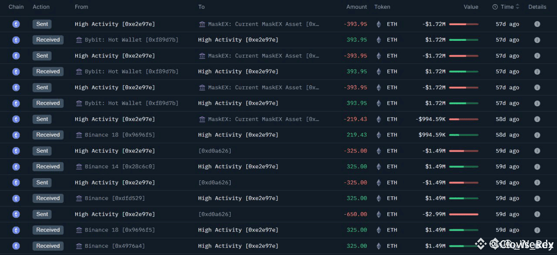This screenshot has width=557, height=255.
Task: Click the amount -650.00
Action: [x=356, y=214]
